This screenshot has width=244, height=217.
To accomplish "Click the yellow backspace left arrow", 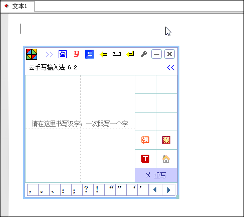I will (103, 54).
